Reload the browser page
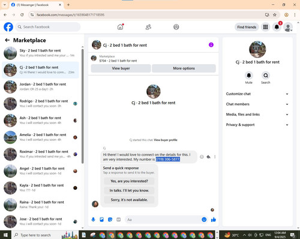The height and width of the screenshot is (239, 300). click(x=22, y=15)
